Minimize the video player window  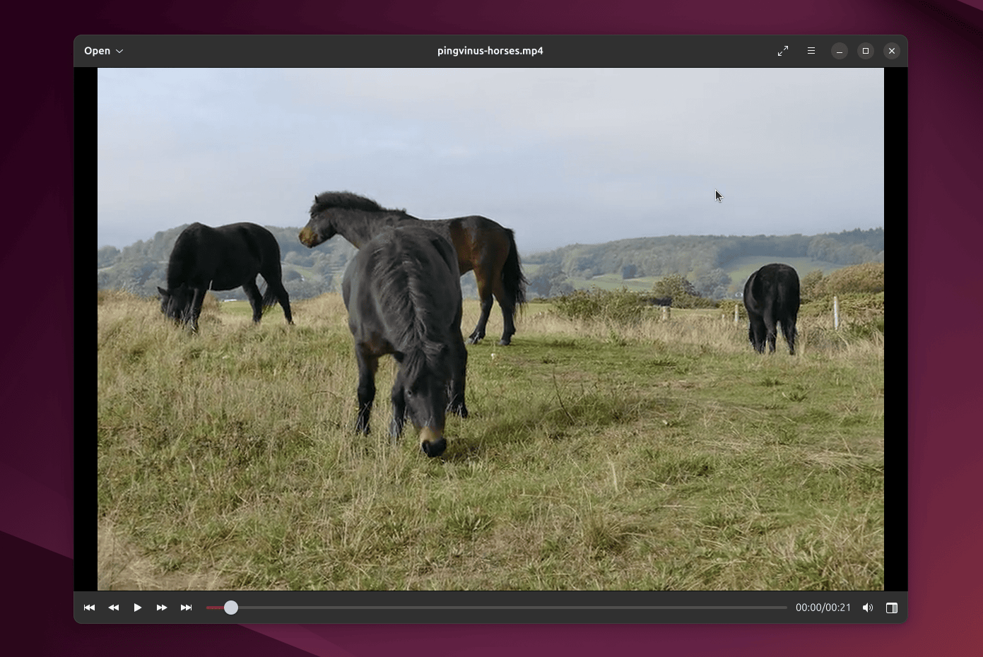840,51
